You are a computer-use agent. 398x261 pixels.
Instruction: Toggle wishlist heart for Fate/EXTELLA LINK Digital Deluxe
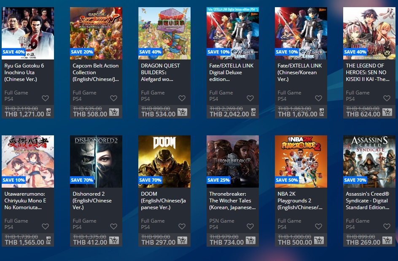coord(250,98)
